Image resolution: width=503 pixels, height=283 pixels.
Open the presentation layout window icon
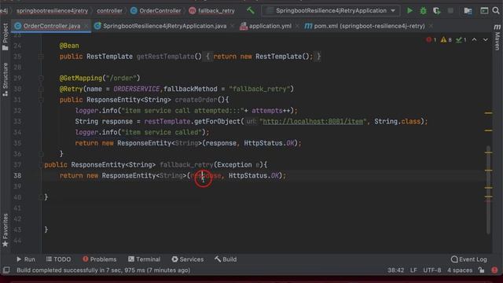484,10
